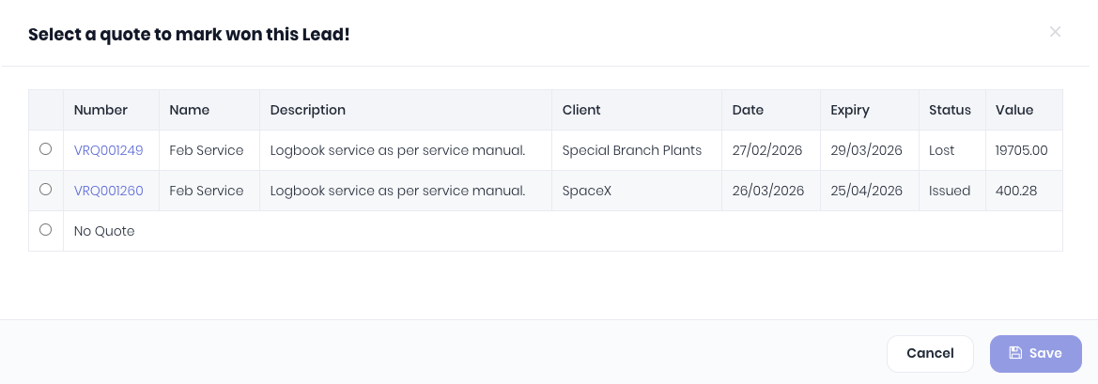The image size is (1098, 384).
Task: Click the Number column header
Action: [101, 110]
